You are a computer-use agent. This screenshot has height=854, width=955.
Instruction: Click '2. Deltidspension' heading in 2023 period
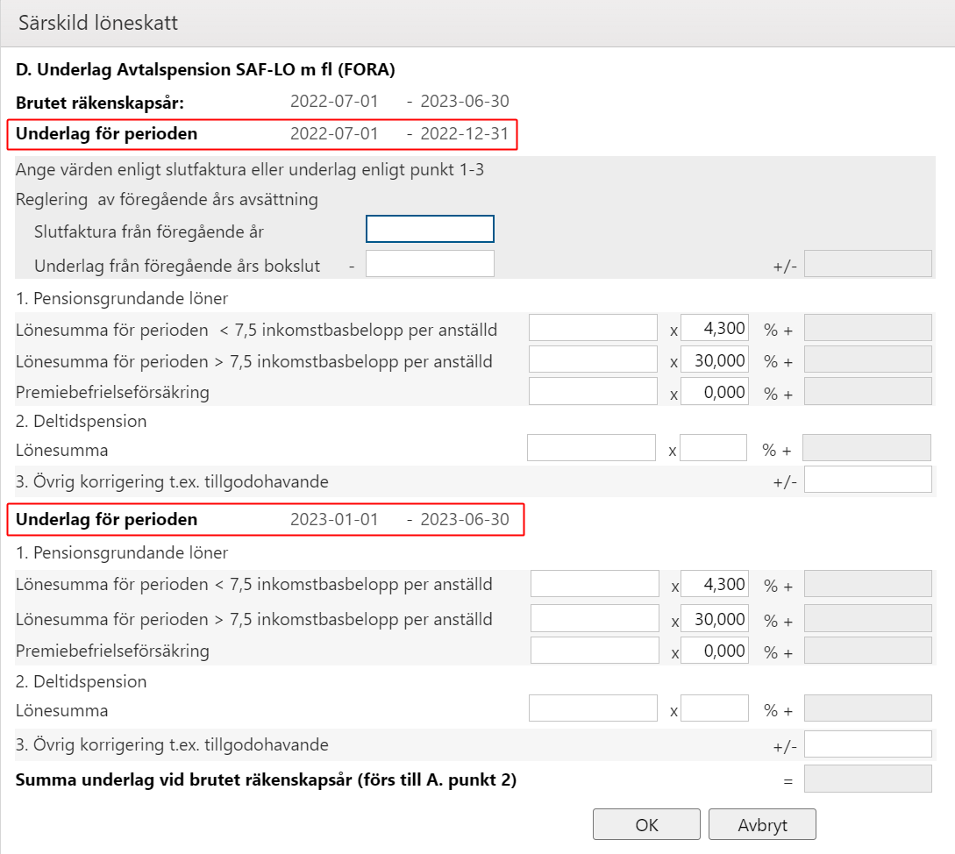81,681
